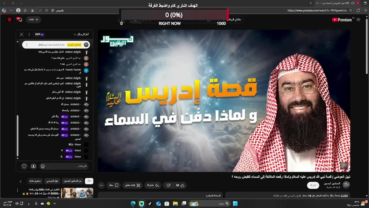Viewport: 369px width, 208px height.
Task: Click the video player area
Action: 224,101
